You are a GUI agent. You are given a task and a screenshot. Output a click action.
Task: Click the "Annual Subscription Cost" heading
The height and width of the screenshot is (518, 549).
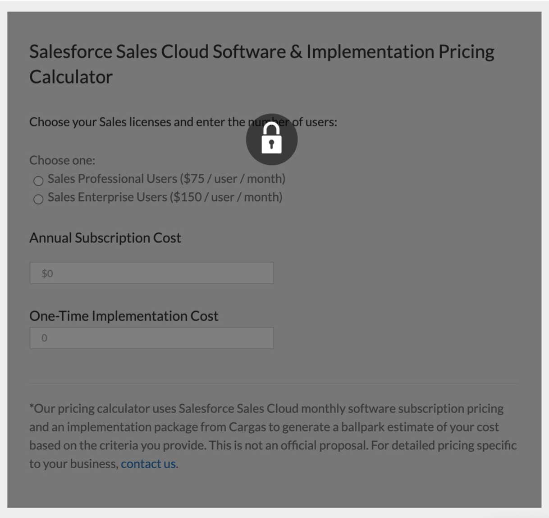[105, 238]
